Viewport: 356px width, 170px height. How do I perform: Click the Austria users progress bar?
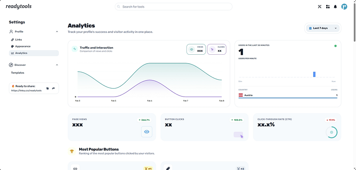288,98
